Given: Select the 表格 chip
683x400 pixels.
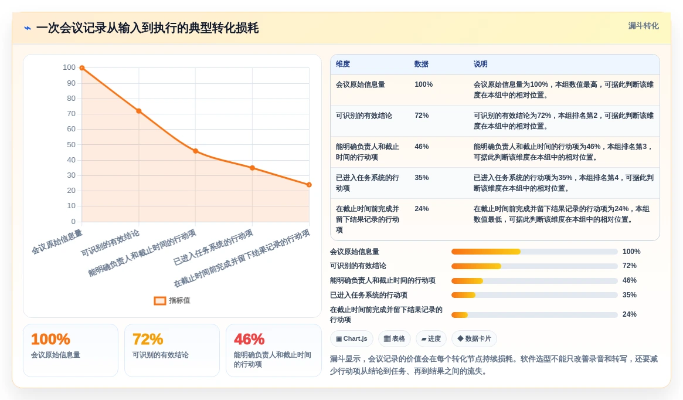Looking at the screenshot, I should click(x=394, y=338).
